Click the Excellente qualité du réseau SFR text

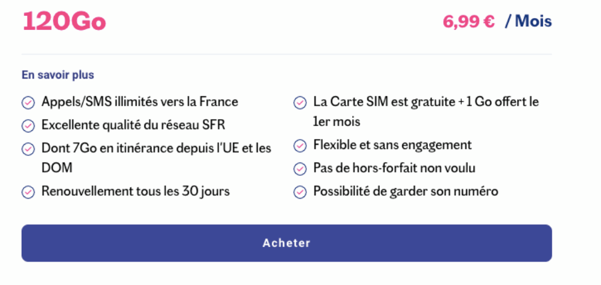pyautogui.click(x=133, y=125)
